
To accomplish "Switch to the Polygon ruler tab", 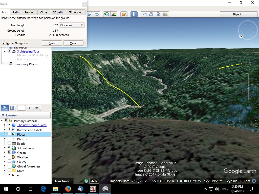I will click(x=29, y=12).
